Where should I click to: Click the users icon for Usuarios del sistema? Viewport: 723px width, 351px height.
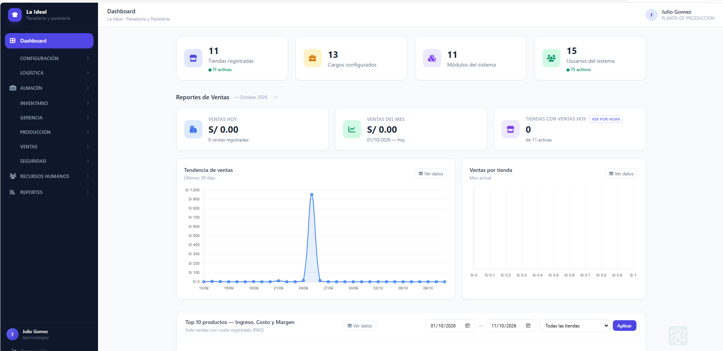[551, 58]
